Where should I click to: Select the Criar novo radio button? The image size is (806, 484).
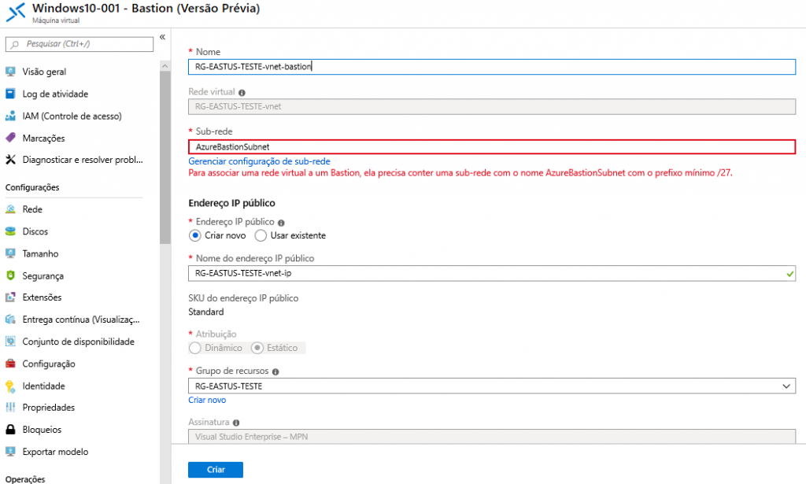[195, 235]
